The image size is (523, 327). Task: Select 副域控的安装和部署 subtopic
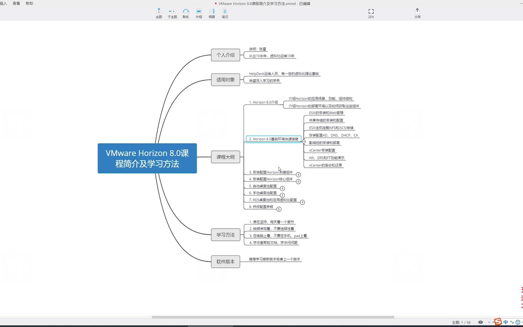click(x=324, y=143)
